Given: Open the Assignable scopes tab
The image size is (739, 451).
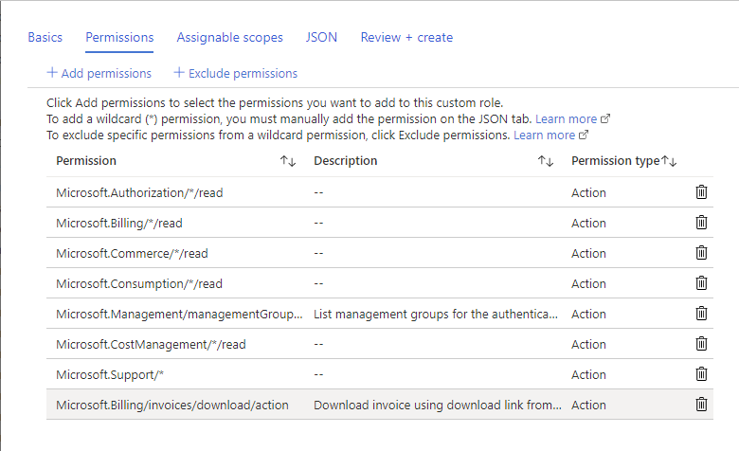Looking at the screenshot, I should point(229,38).
